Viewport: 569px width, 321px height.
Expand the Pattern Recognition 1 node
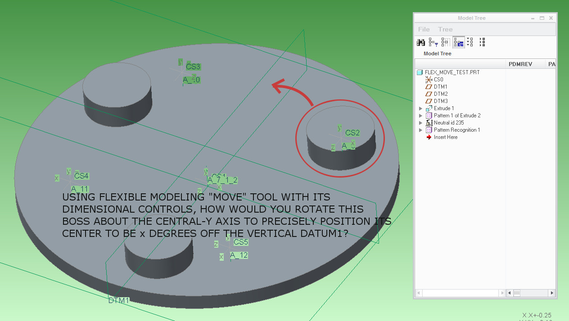421,130
